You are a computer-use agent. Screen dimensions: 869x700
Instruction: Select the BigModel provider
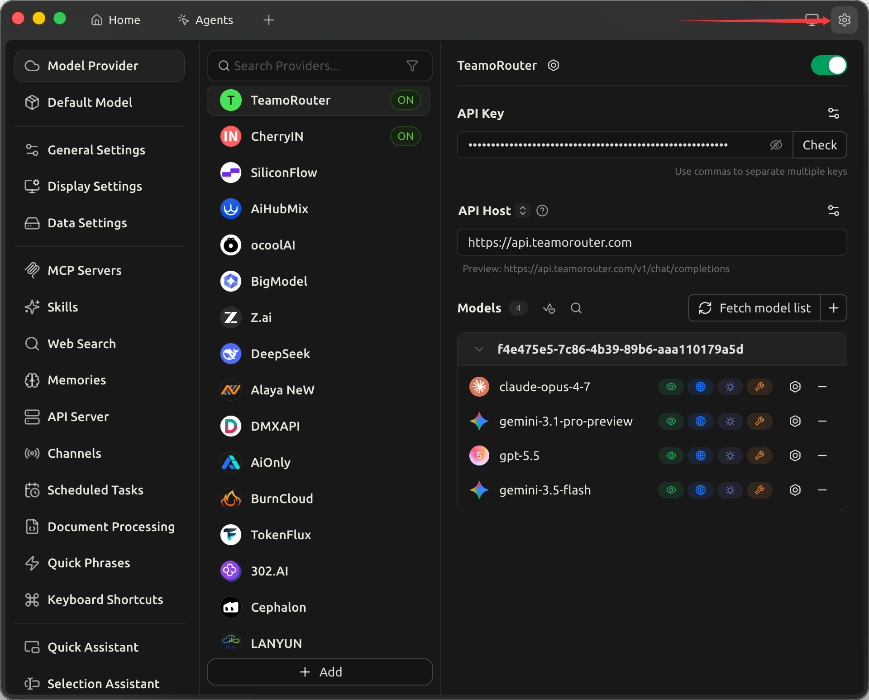tap(319, 281)
